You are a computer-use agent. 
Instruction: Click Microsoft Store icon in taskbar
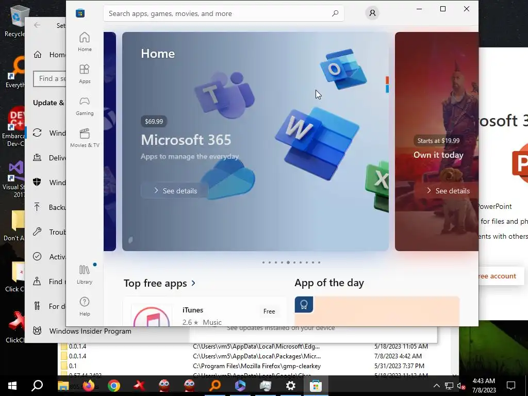click(x=316, y=386)
